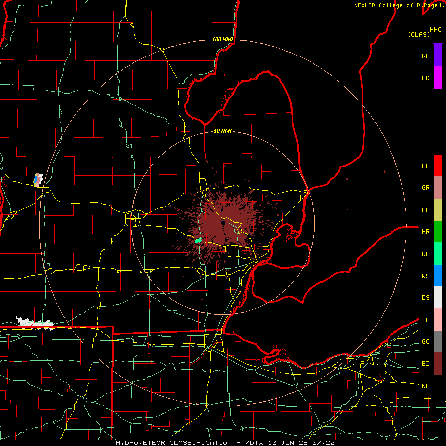
Task: Click the BI dark red legend swatch
Action: (438, 364)
